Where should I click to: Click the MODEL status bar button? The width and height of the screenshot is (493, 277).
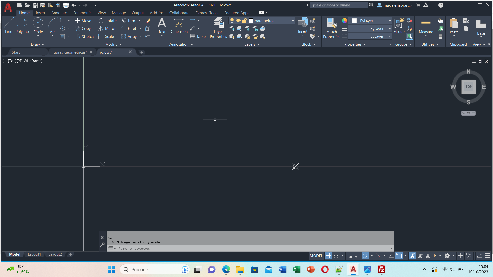point(316,256)
